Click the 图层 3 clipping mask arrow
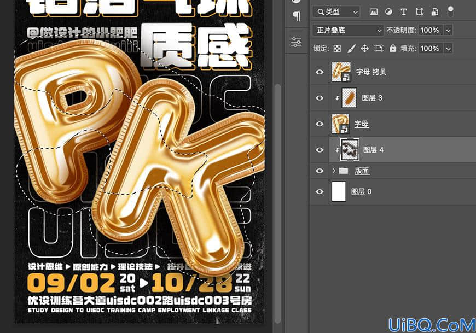The image size is (476, 333). (x=337, y=98)
